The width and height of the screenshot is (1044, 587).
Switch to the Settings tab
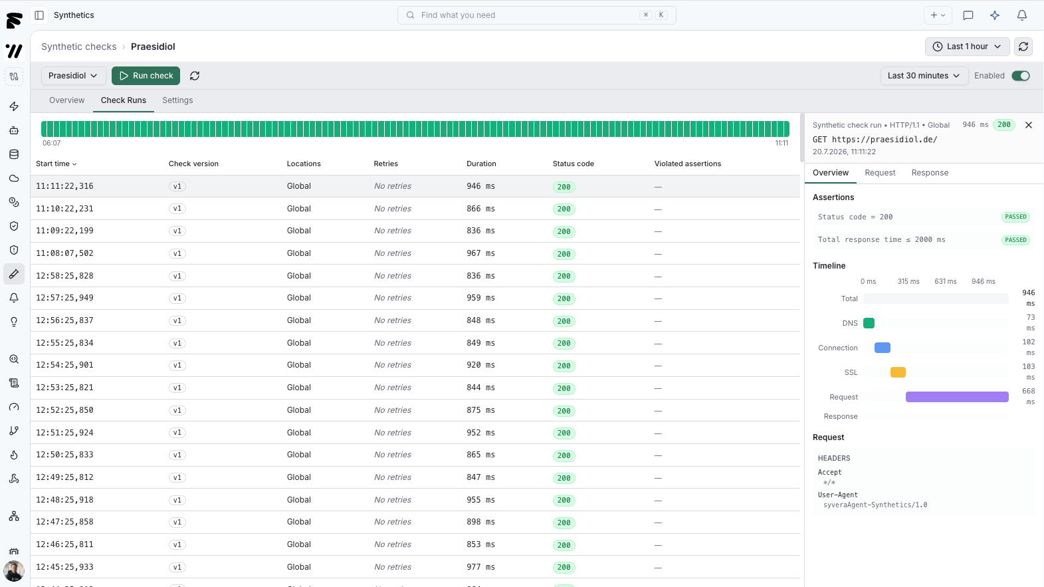(177, 100)
